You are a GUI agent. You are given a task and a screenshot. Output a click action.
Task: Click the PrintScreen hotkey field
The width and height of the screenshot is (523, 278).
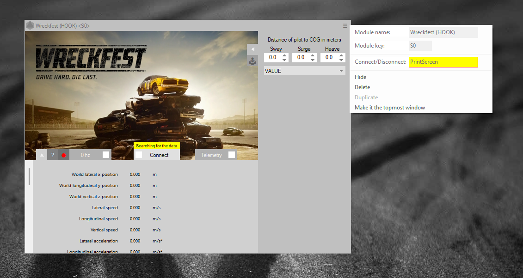tap(443, 62)
